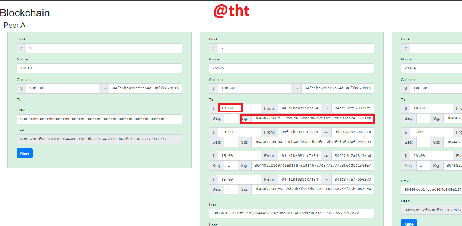Click Block 1 coinbase recipient address field
Viewport: 462px width, 226px height.
point(146,88)
